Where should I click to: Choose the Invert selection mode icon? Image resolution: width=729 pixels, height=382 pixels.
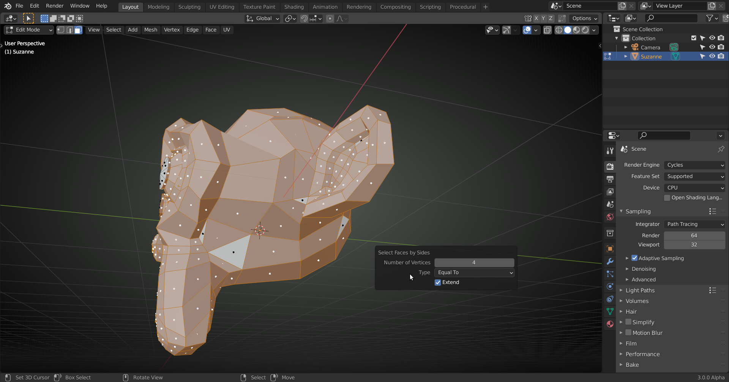pyautogui.click(x=71, y=18)
